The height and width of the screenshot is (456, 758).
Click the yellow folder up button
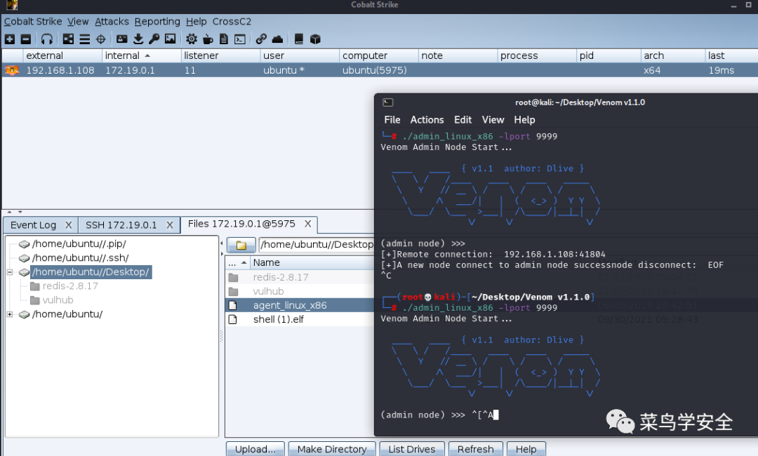[x=241, y=245]
